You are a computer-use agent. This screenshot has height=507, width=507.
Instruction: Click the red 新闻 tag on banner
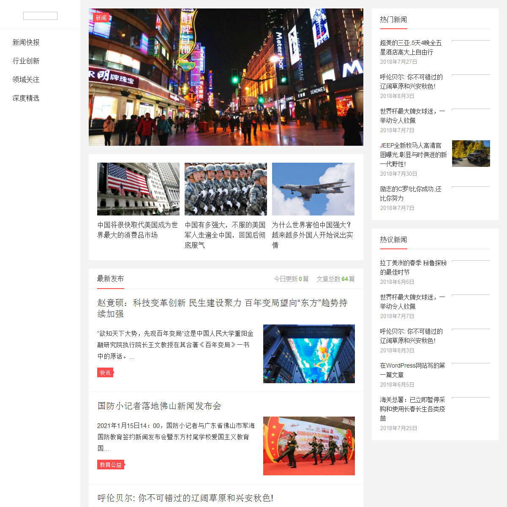coord(101,18)
